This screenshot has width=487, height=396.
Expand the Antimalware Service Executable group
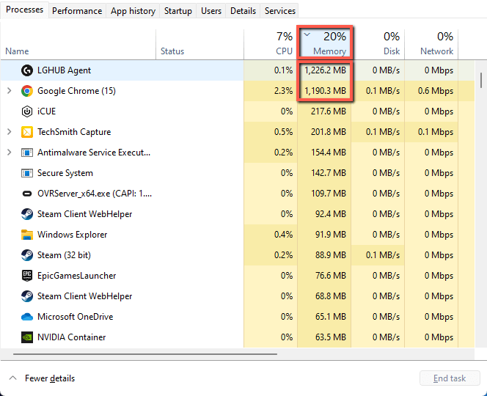tap(10, 153)
